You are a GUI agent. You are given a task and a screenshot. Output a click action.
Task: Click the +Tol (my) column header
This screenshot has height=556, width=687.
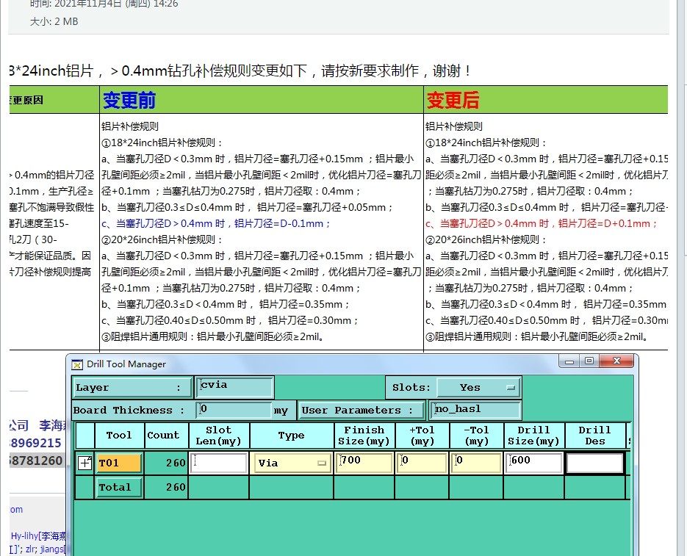(x=422, y=436)
